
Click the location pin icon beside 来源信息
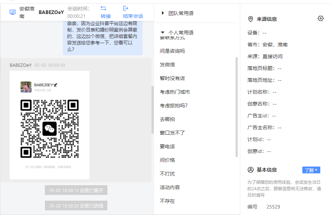pos(250,19)
